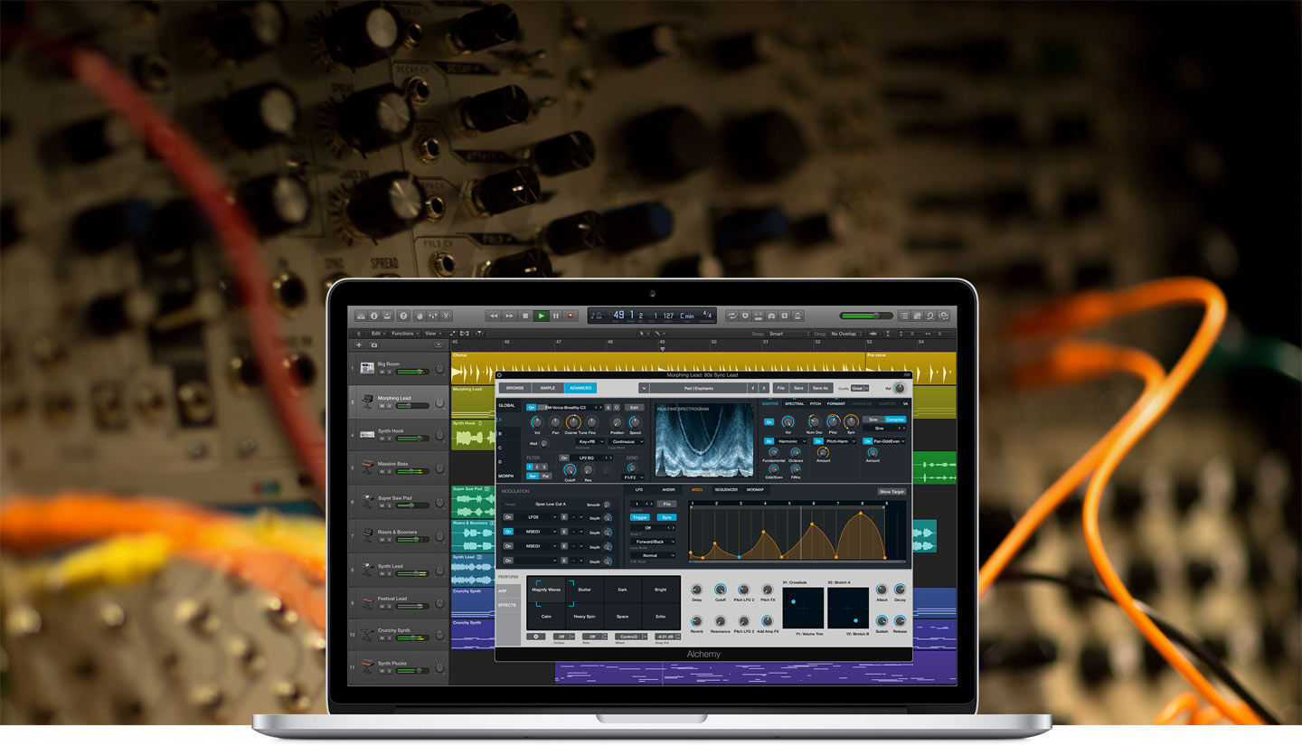Open the Library icon in the control bar
Image resolution: width=1302 pixels, height=746 pixels.
[360, 316]
